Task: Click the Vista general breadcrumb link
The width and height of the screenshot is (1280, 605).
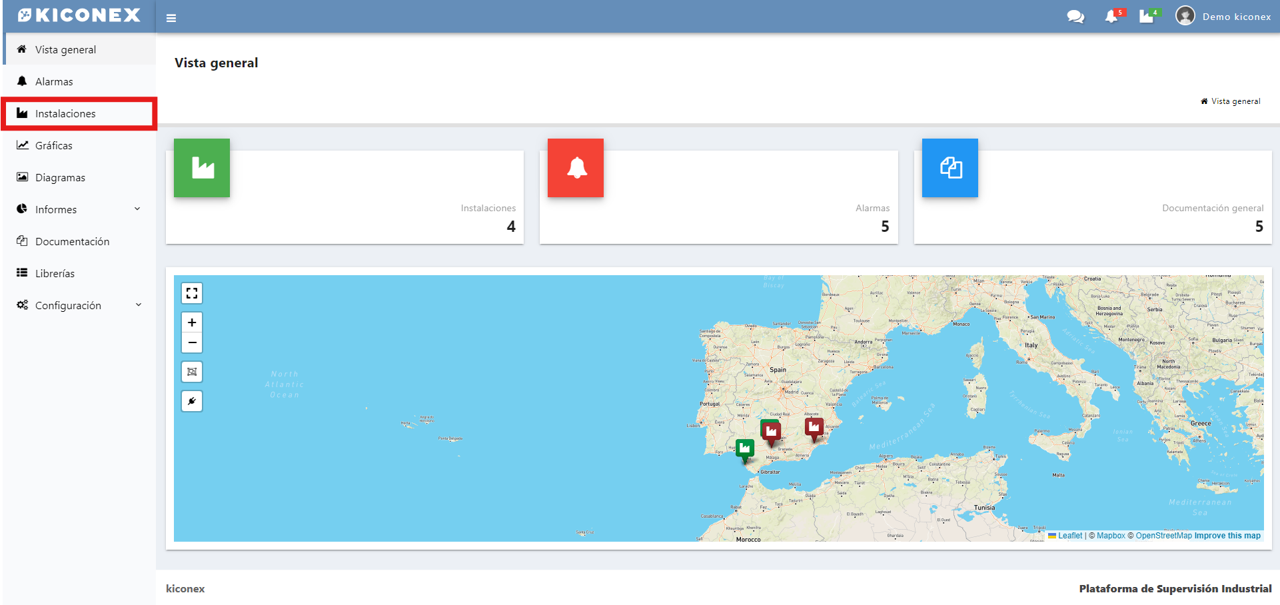Action: [1235, 101]
